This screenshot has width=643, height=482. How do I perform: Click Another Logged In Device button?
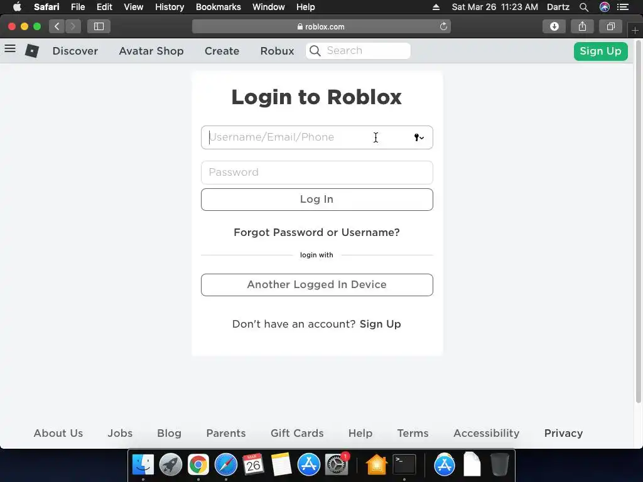[x=317, y=285]
